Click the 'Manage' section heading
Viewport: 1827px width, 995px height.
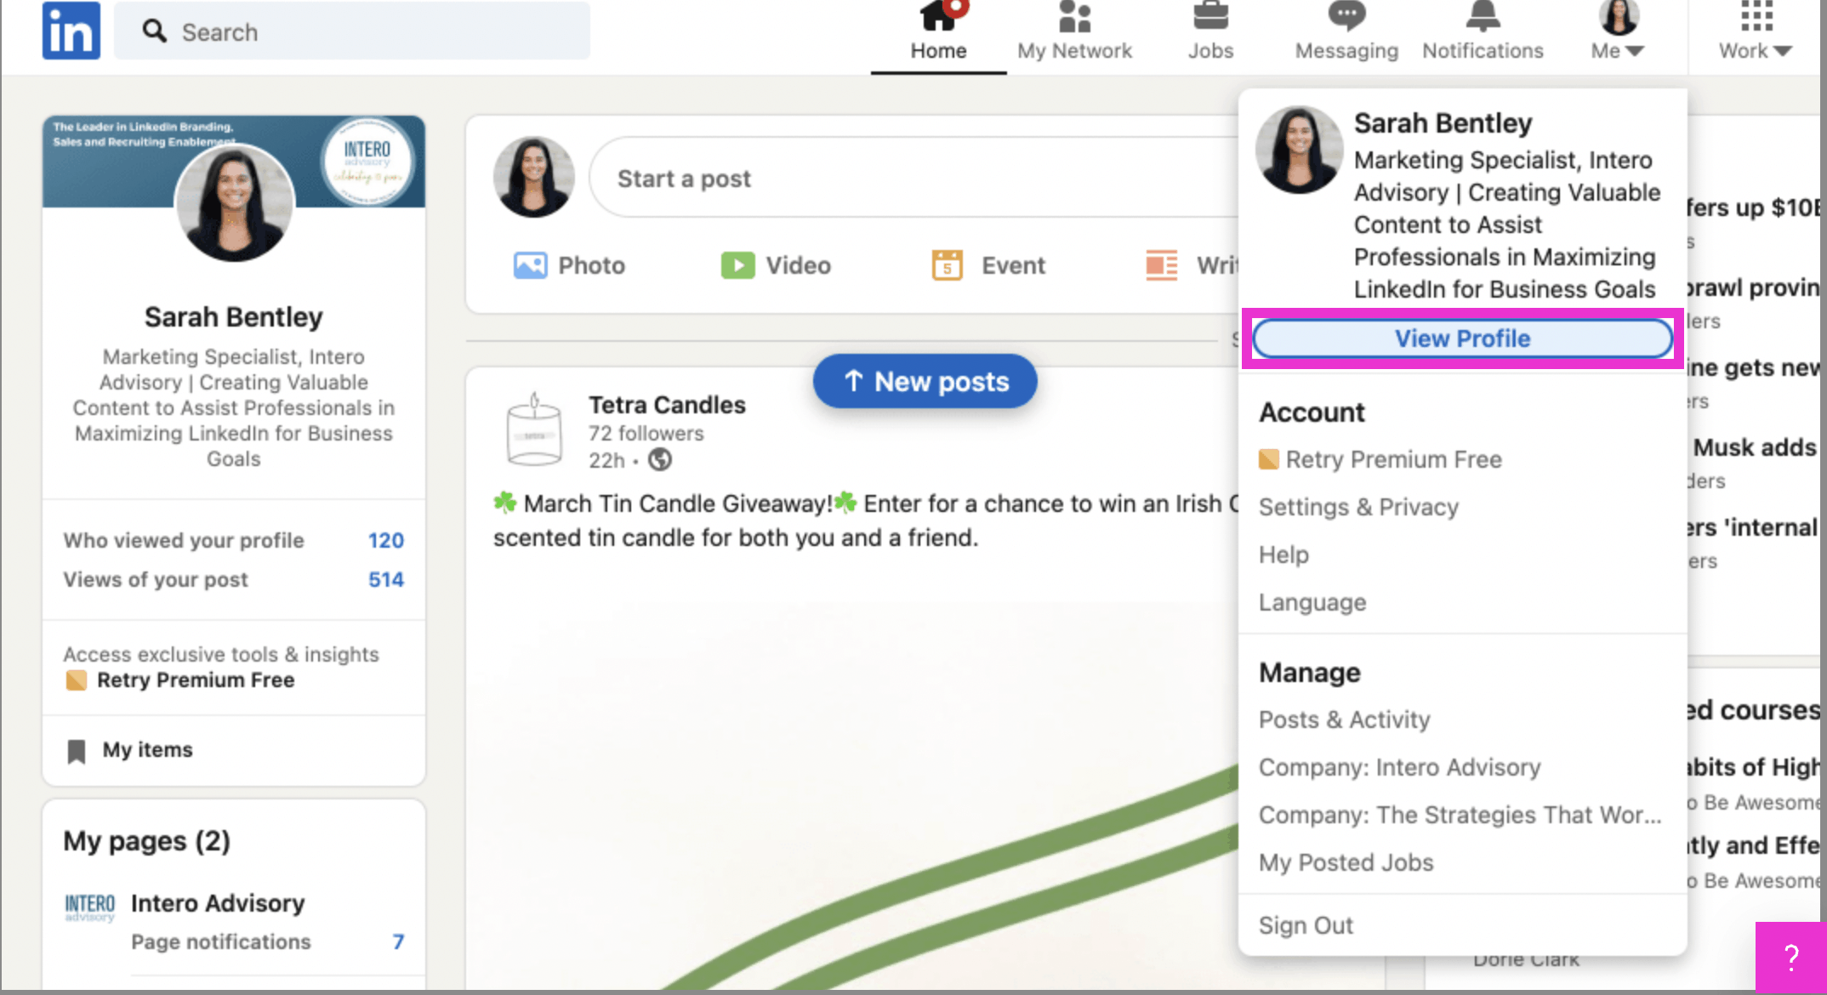click(1309, 673)
